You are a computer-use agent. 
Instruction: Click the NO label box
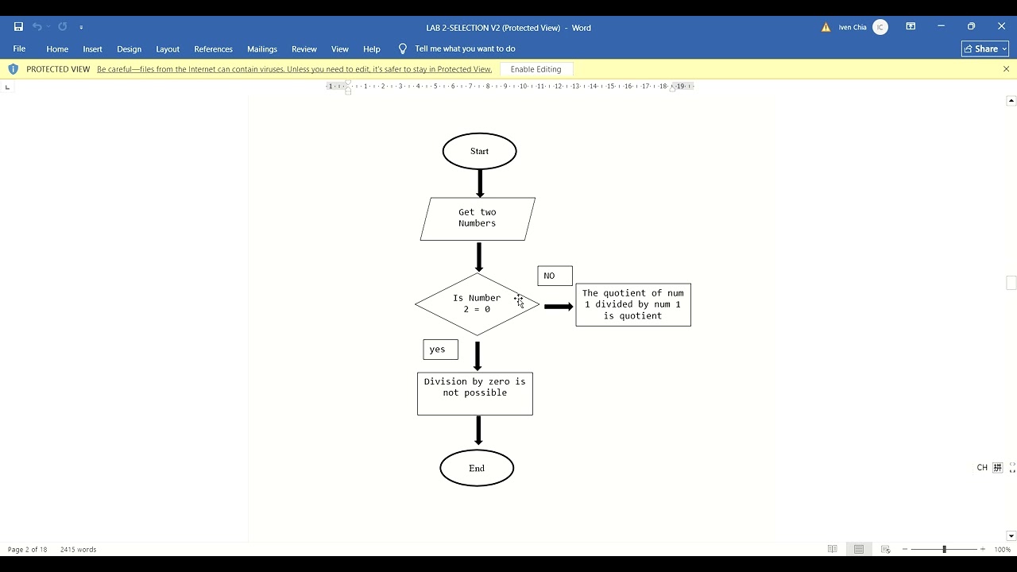point(555,276)
